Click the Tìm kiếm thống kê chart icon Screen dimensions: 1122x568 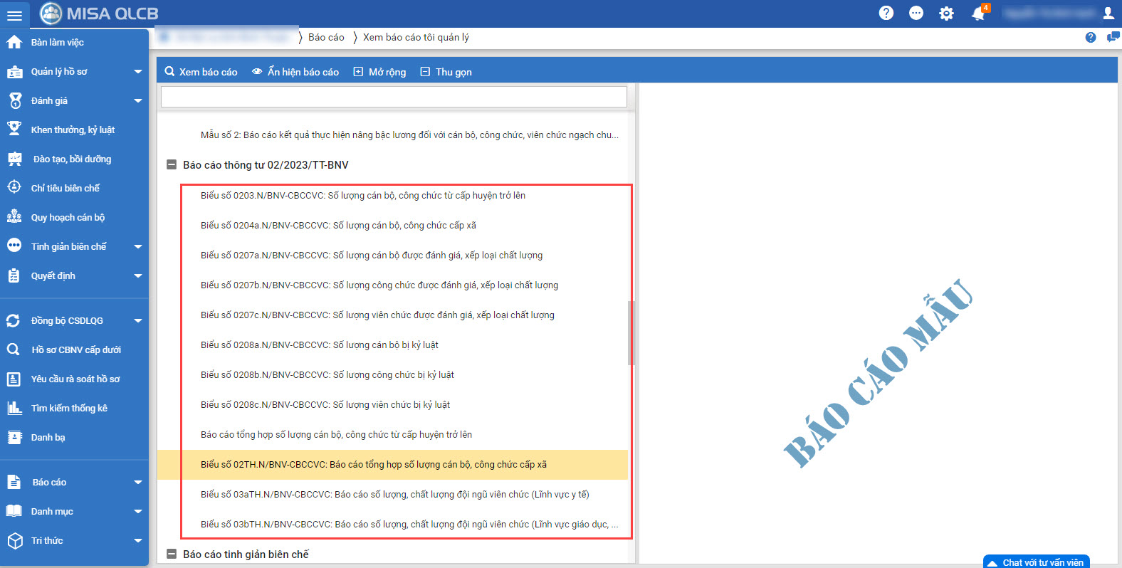[x=14, y=408]
